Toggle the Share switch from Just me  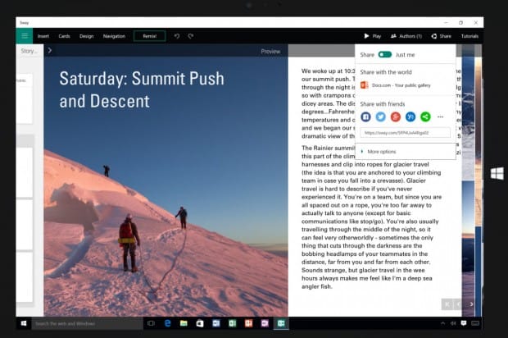tap(385, 54)
